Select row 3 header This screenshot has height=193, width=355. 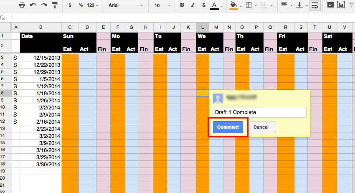tap(5, 58)
